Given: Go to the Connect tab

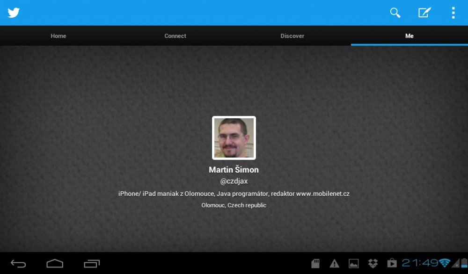Looking at the screenshot, I should [175, 36].
